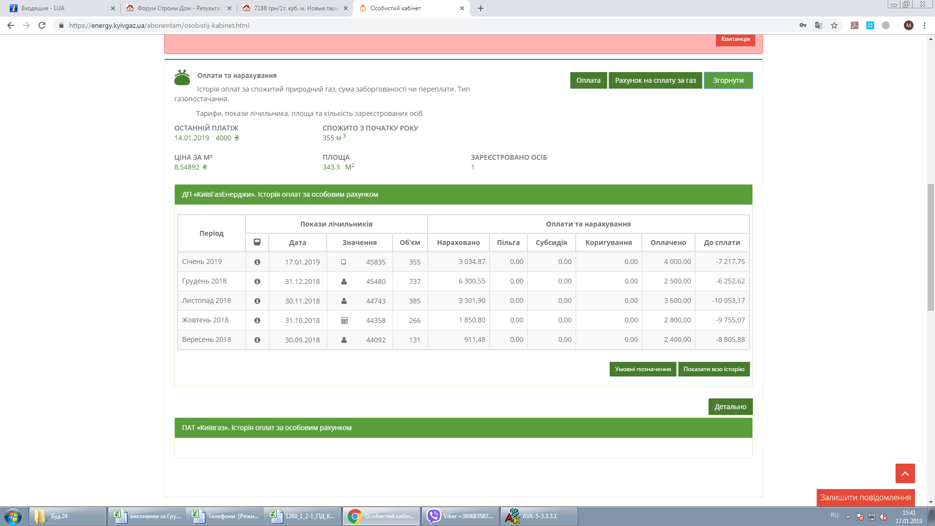Open Буд 24 folder in taskbar
The width and height of the screenshot is (935, 526).
point(68,516)
